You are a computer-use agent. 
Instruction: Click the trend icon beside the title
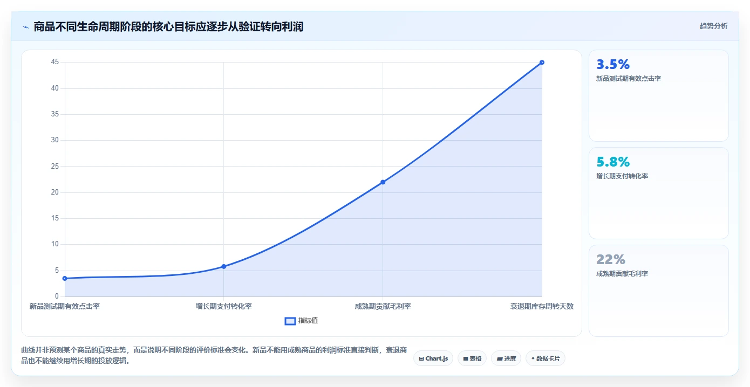point(25,26)
